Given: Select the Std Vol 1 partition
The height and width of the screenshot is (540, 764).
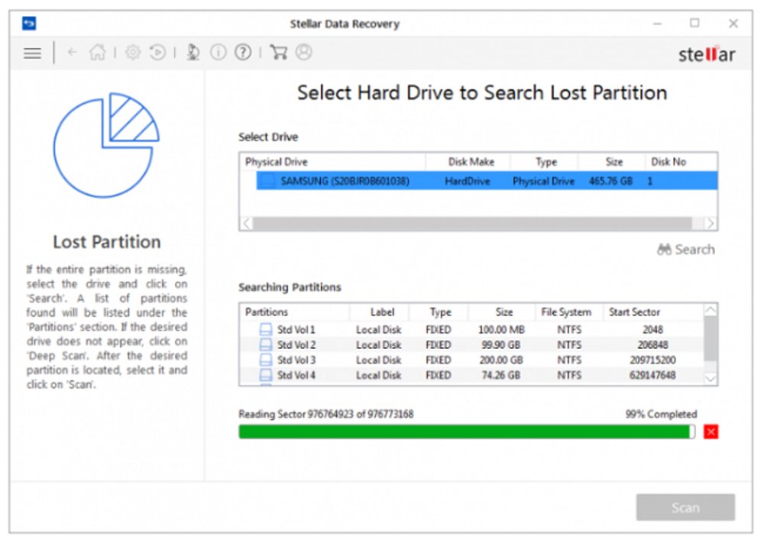Looking at the screenshot, I should (471, 330).
